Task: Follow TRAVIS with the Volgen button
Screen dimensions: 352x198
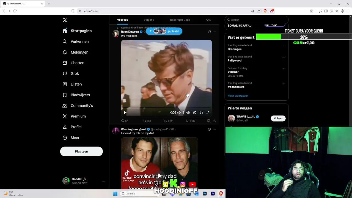Action: point(278,118)
